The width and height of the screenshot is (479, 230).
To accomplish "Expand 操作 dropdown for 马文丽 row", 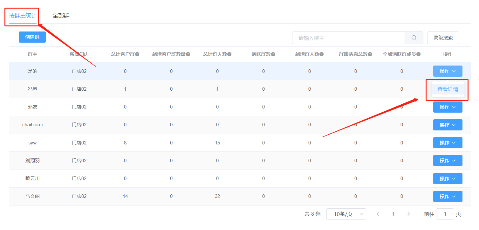I will pos(448,197).
